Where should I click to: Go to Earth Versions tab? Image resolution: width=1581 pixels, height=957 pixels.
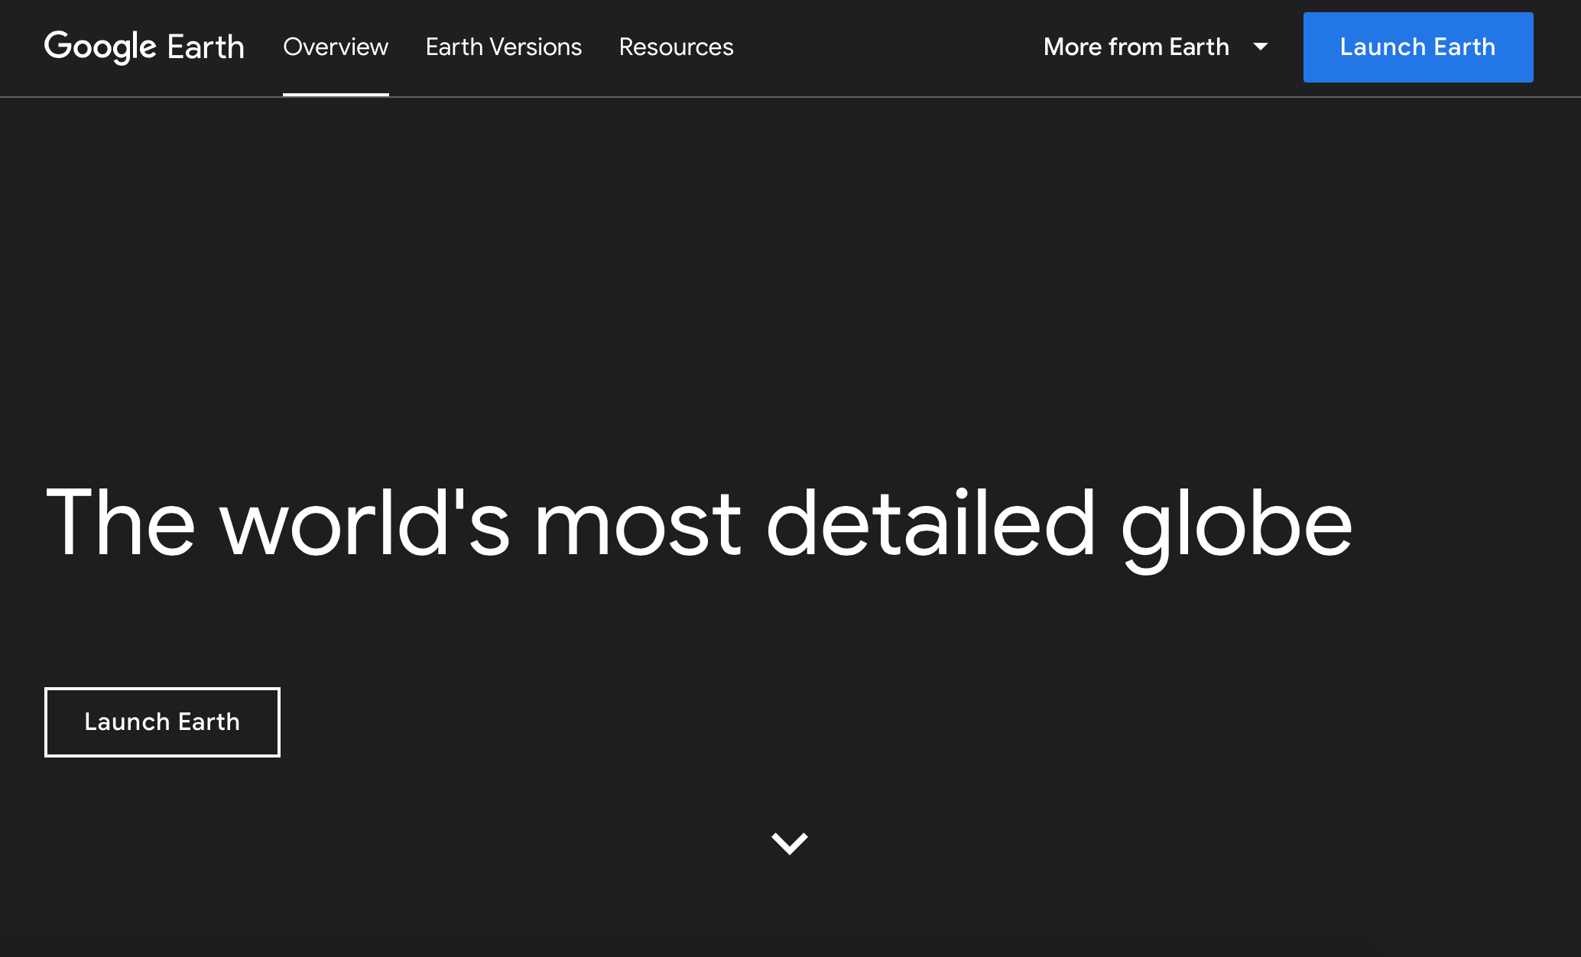(x=504, y=47)
